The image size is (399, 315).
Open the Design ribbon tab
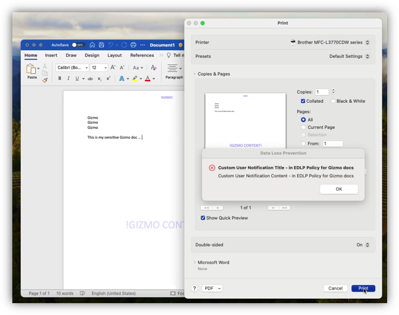[92, 55]
